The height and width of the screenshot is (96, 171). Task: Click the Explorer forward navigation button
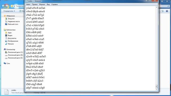click(7, 6)
